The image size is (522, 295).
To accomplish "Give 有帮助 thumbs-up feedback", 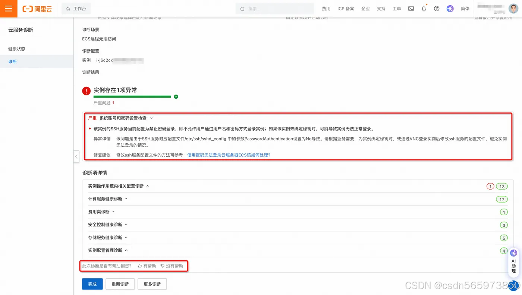I will 146,266.
